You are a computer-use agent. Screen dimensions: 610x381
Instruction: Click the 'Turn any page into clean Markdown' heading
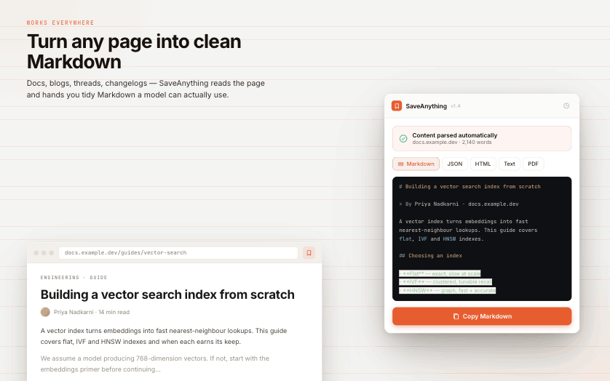tap(134, 52)
